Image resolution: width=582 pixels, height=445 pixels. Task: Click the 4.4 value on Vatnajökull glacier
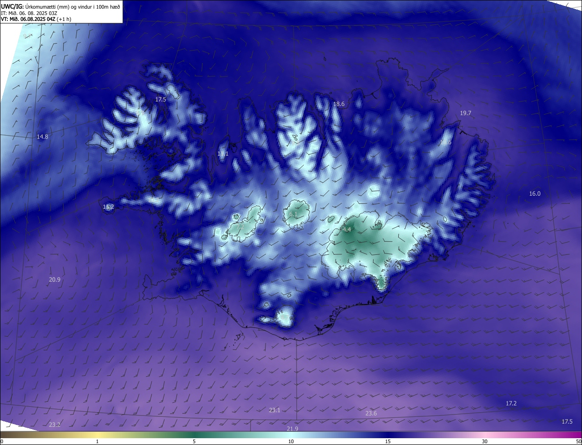347,230
